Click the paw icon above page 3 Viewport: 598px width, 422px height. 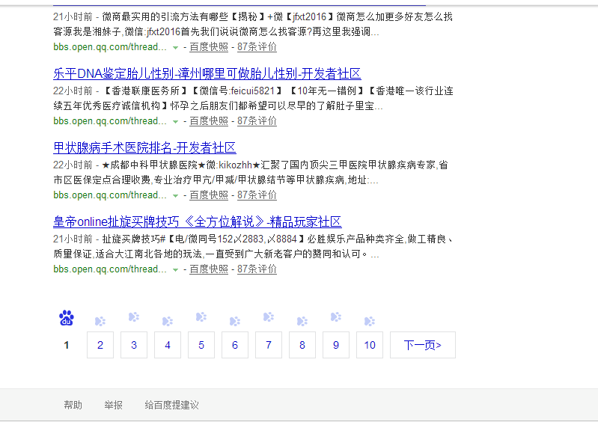(134, 316)
